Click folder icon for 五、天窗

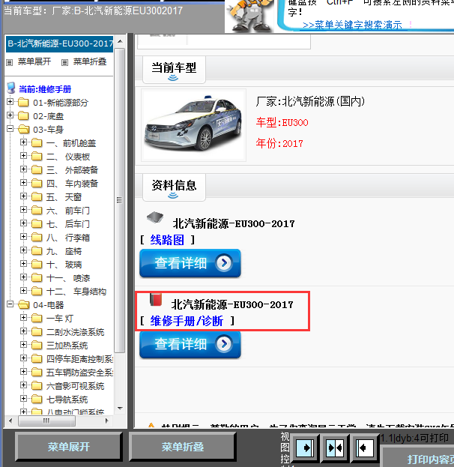coord(37,197)
